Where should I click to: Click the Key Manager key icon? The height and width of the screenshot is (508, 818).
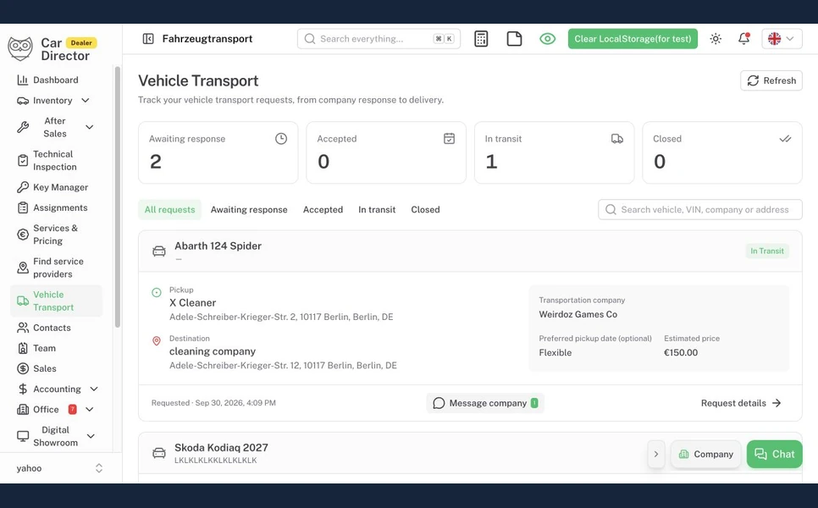[22, 187]
